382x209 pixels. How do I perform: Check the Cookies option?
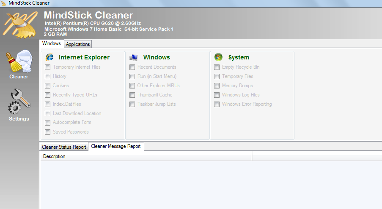click(x=47, y=86)
